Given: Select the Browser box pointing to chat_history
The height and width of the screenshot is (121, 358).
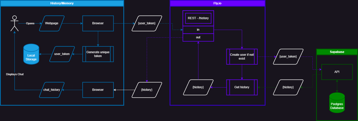Looking at the screenshot, I should pos(98,90).
